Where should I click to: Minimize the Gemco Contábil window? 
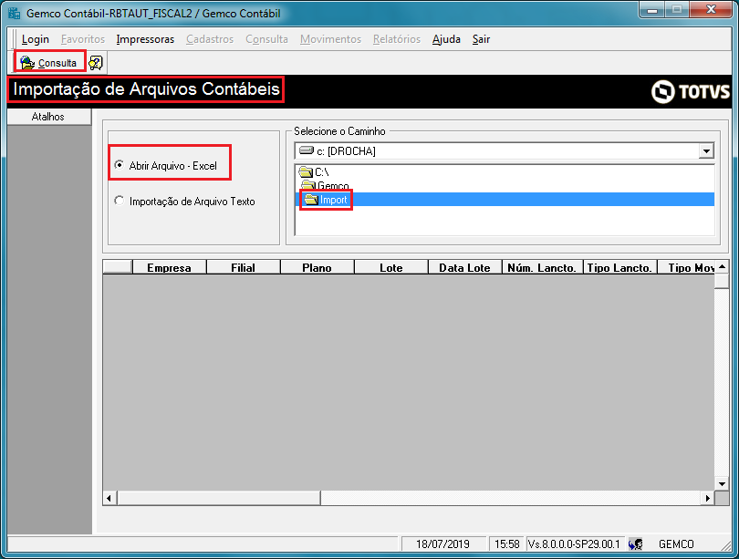652,9
